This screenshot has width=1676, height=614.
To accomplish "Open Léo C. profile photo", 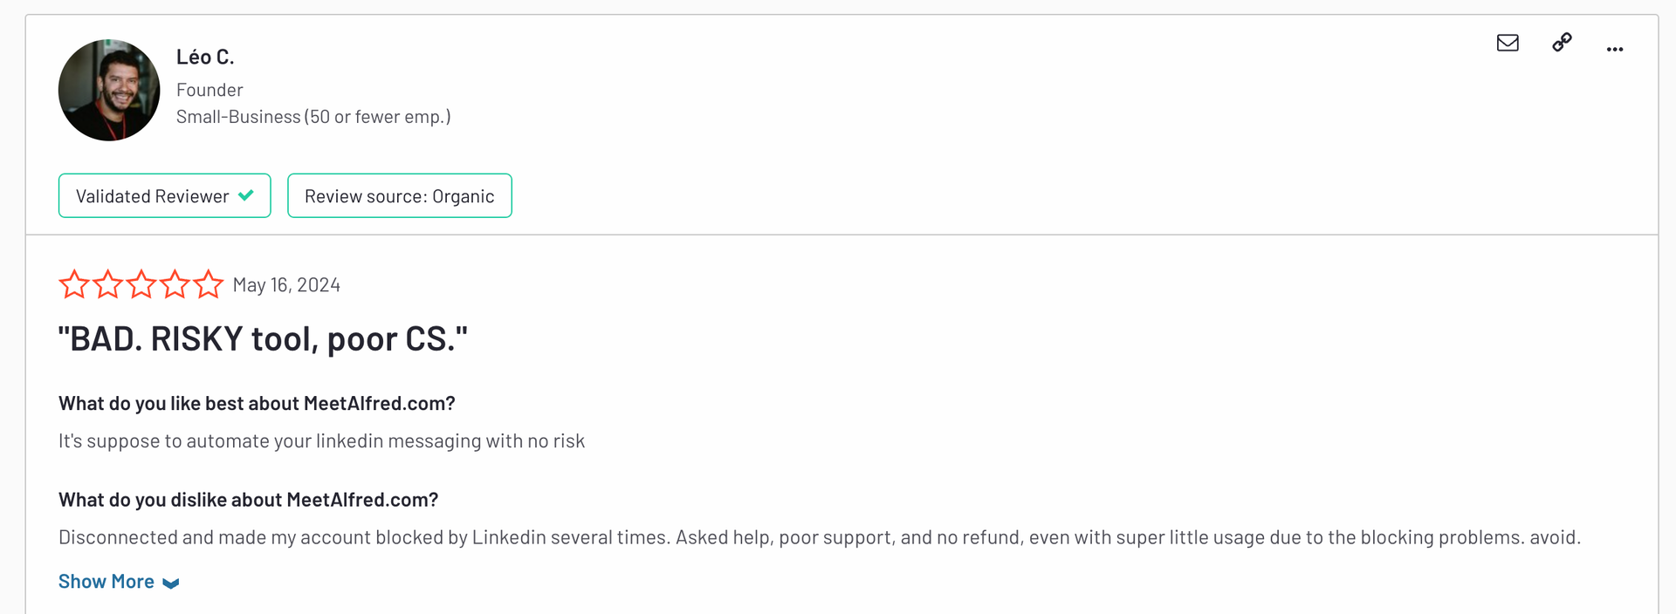I will (x=109, y=90).
